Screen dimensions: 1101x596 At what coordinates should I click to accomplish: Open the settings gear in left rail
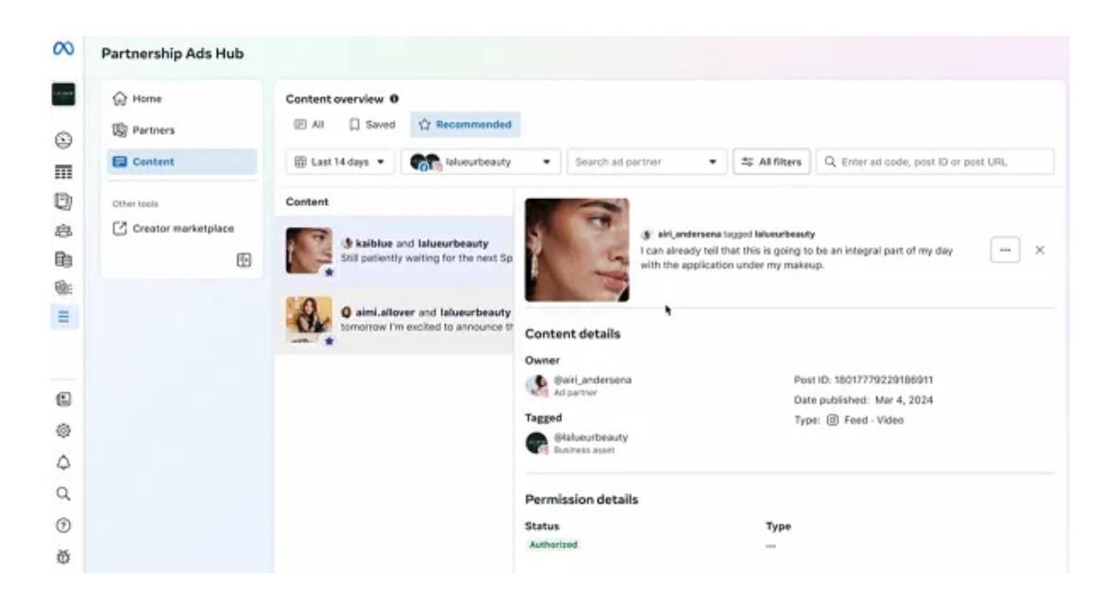[63, 431]
